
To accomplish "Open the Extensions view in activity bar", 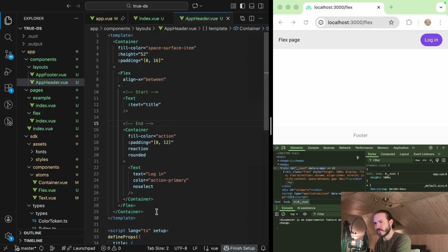I will coord(8,88).
